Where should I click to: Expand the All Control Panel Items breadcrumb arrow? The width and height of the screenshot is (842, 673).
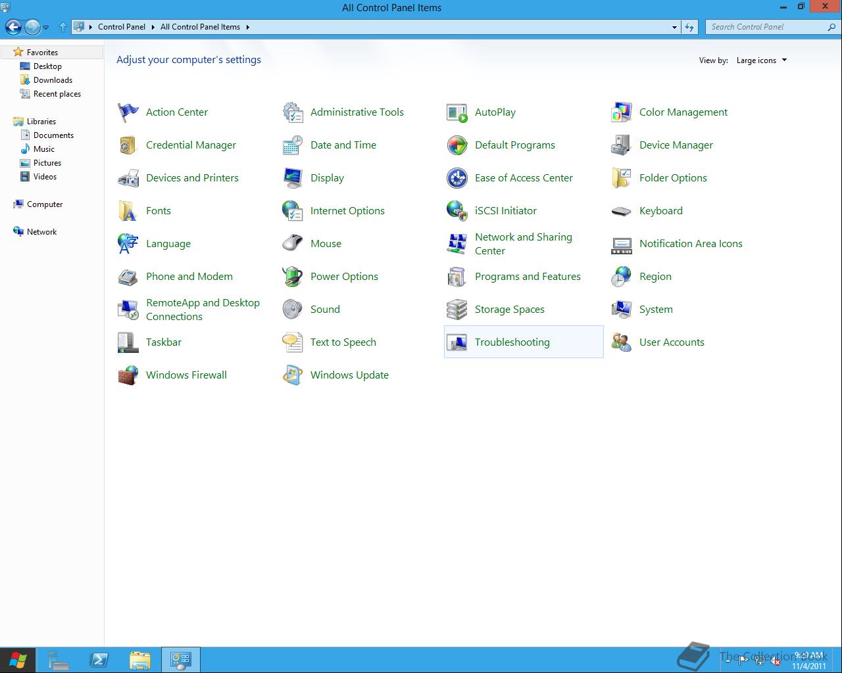247,27
